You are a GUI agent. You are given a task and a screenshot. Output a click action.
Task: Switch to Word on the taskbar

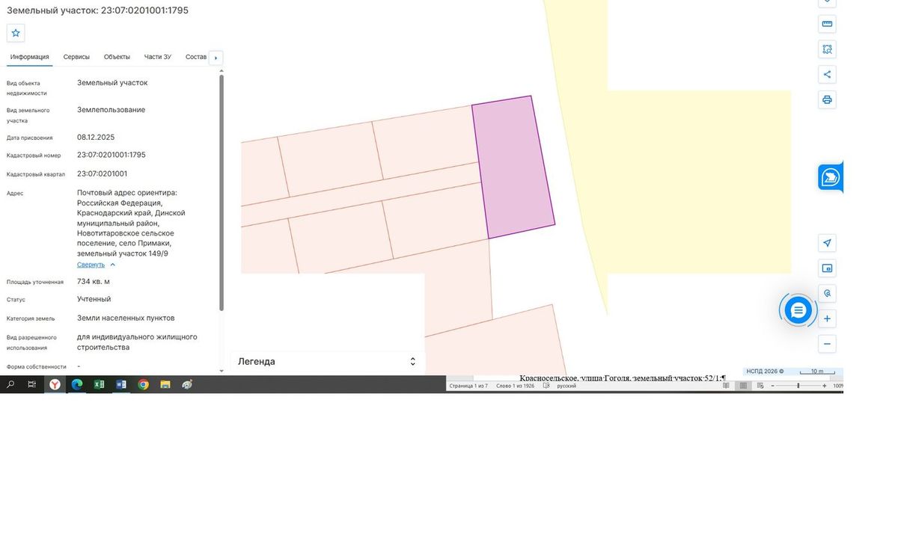[x=120, y=384]
